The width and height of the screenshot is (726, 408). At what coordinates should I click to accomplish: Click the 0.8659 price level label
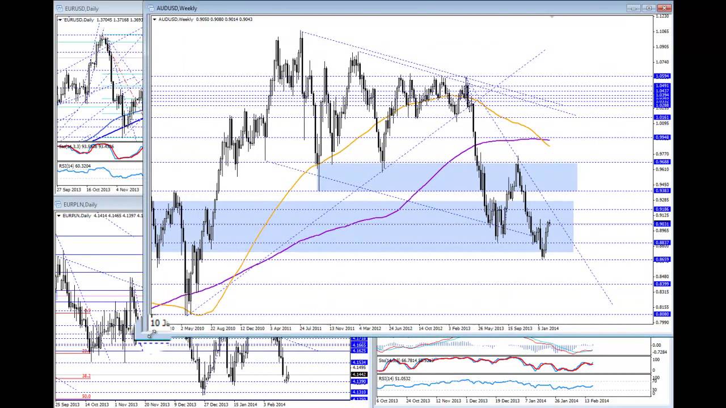[x=662, y=260]
